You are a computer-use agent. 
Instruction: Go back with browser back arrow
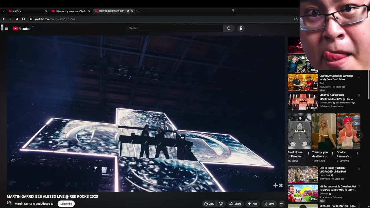[x=4, y=19]
